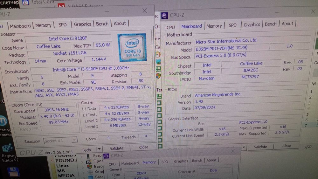Screen dimensions: 318x179
Task: Click the 'Socket 1151 LGA' package value
Action: [70, 53]
